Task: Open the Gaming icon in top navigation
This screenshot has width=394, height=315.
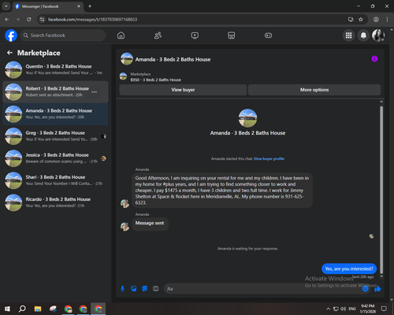Action: (268, 35)
